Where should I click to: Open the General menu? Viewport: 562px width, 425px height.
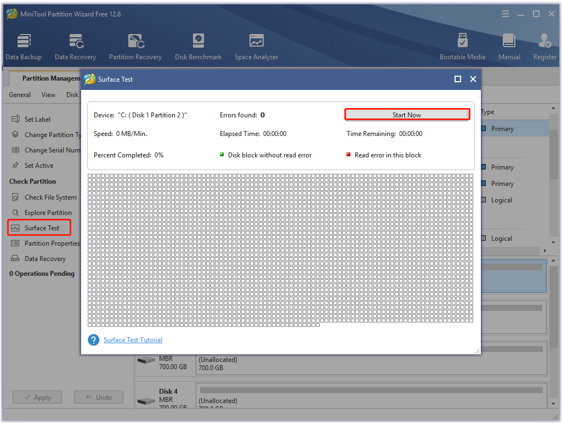point(20,95)
